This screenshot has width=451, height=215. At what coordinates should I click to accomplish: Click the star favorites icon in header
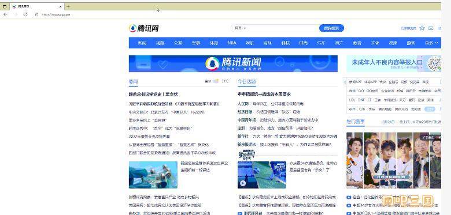(422, 28)
